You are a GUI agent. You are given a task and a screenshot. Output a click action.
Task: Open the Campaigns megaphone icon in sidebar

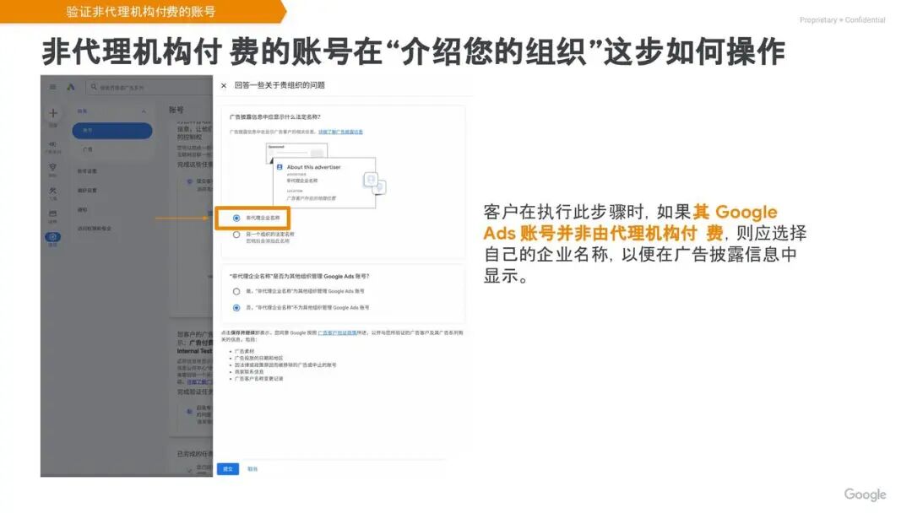coord(53,144)
